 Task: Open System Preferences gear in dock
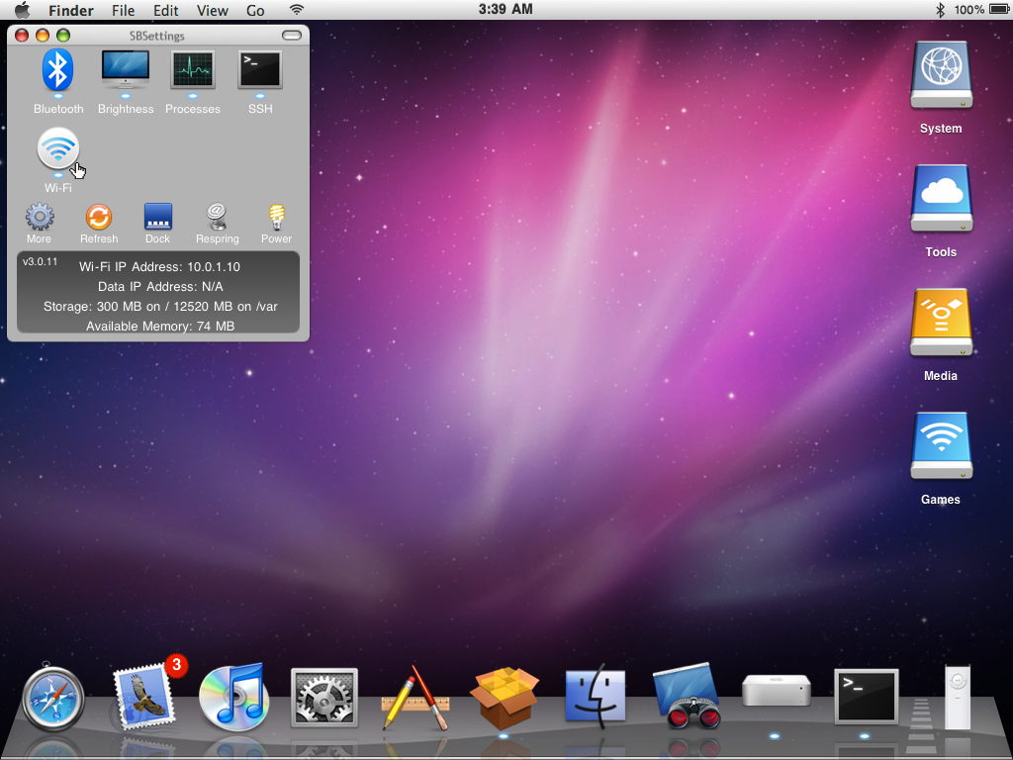tap(324, 698)
